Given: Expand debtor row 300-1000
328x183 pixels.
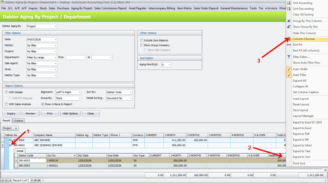Looking at the screenshot, I should tap(11, 140).
